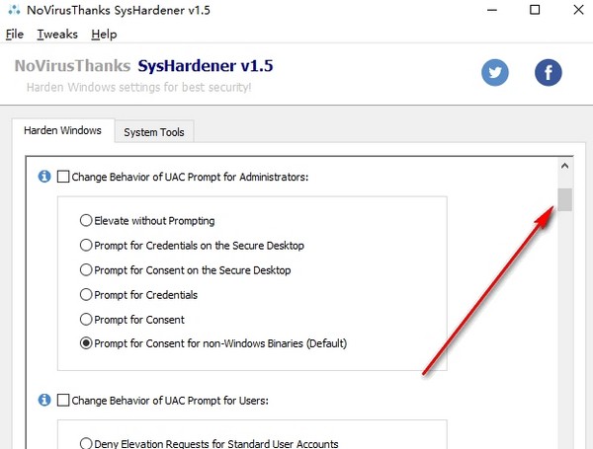Click the scrollbar up arrow
Screen dimensions: 593x449
(x=564, y=168)
